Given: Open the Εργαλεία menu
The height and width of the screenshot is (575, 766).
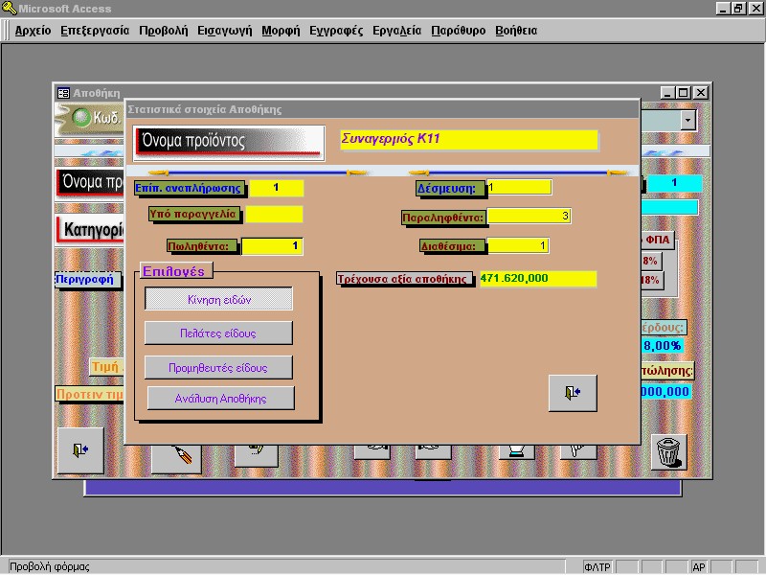Looking at the screenshot, I should coord(396,31).
